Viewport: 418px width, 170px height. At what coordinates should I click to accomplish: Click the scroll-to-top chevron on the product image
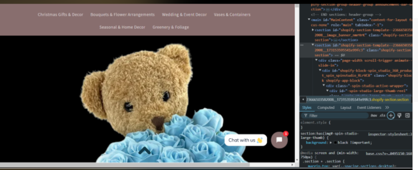click(x=145, y=151)
